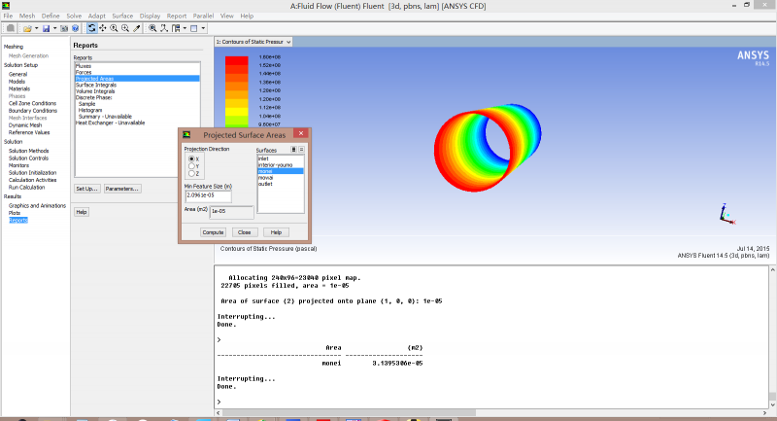
Task: Close the Projected Surface Areas dialog
Action: pyautogui.click(x=301, y=133)
